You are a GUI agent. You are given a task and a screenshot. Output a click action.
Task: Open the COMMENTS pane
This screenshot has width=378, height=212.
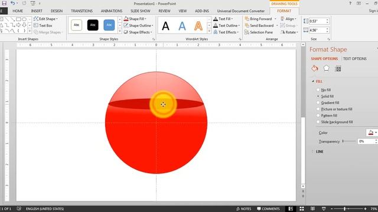point(268,209)
